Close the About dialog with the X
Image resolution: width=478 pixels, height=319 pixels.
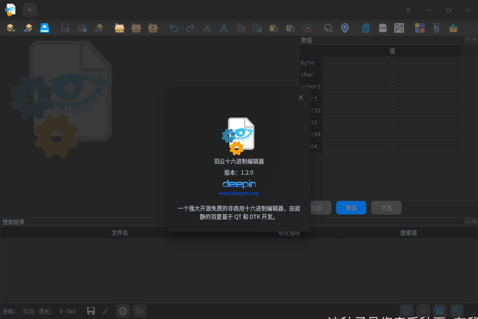pyautogui.click(x=301, y=98)
